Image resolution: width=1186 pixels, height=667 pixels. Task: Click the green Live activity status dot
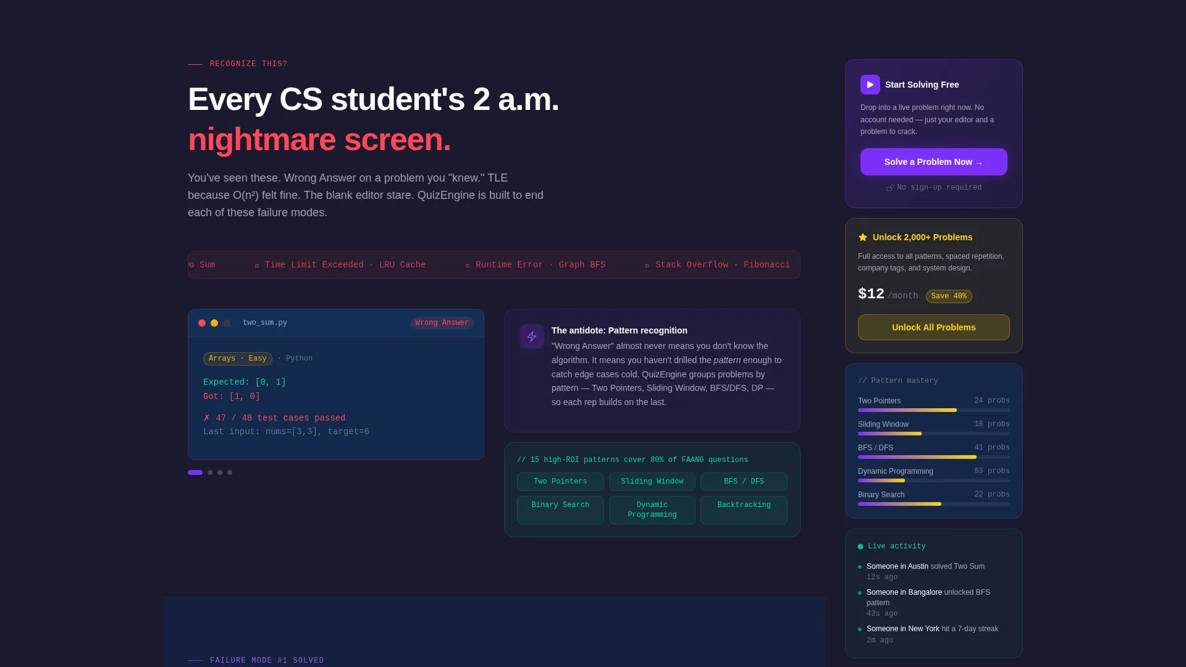point(860,547)
